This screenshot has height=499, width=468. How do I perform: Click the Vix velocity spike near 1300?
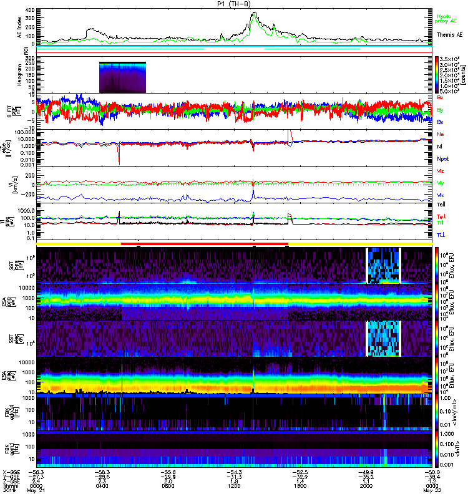(x=253, y=194)
